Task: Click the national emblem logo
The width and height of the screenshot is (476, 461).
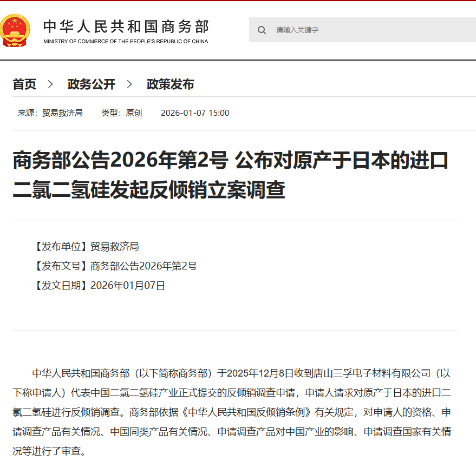Action: 15,30
